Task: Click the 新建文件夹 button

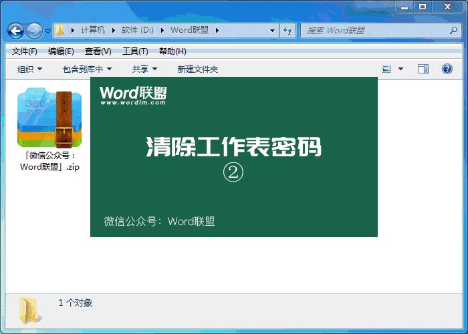Action: coord(198,69)
